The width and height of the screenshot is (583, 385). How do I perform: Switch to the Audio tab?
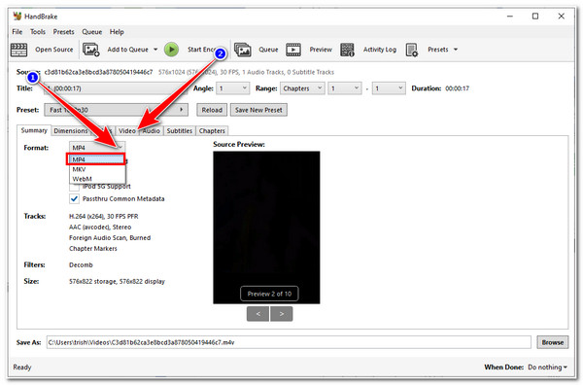point(151,131)
